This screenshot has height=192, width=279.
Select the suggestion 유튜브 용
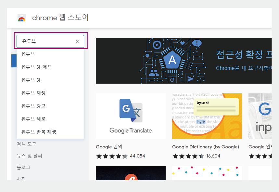(x=50, y=80)
